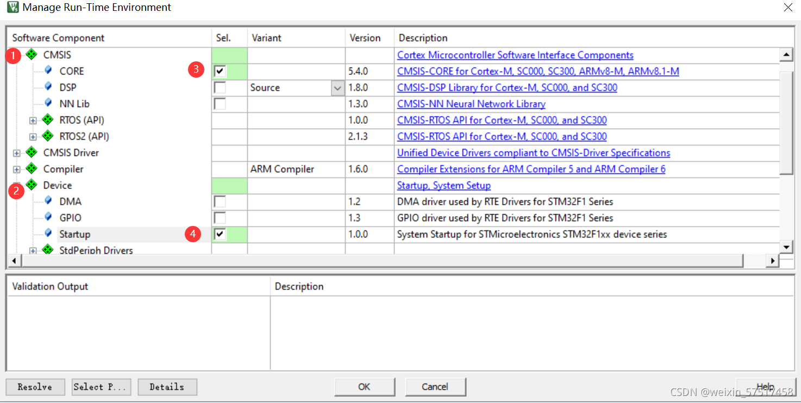Click the Select Packs button
The height and width of the screenshot is (403, 801).
[x=102, y=387]
